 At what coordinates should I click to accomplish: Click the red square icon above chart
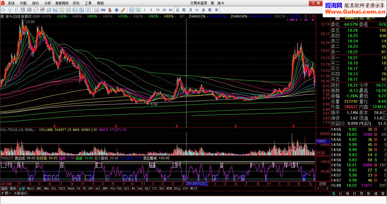pyautogui.click(x=314, y=16)
